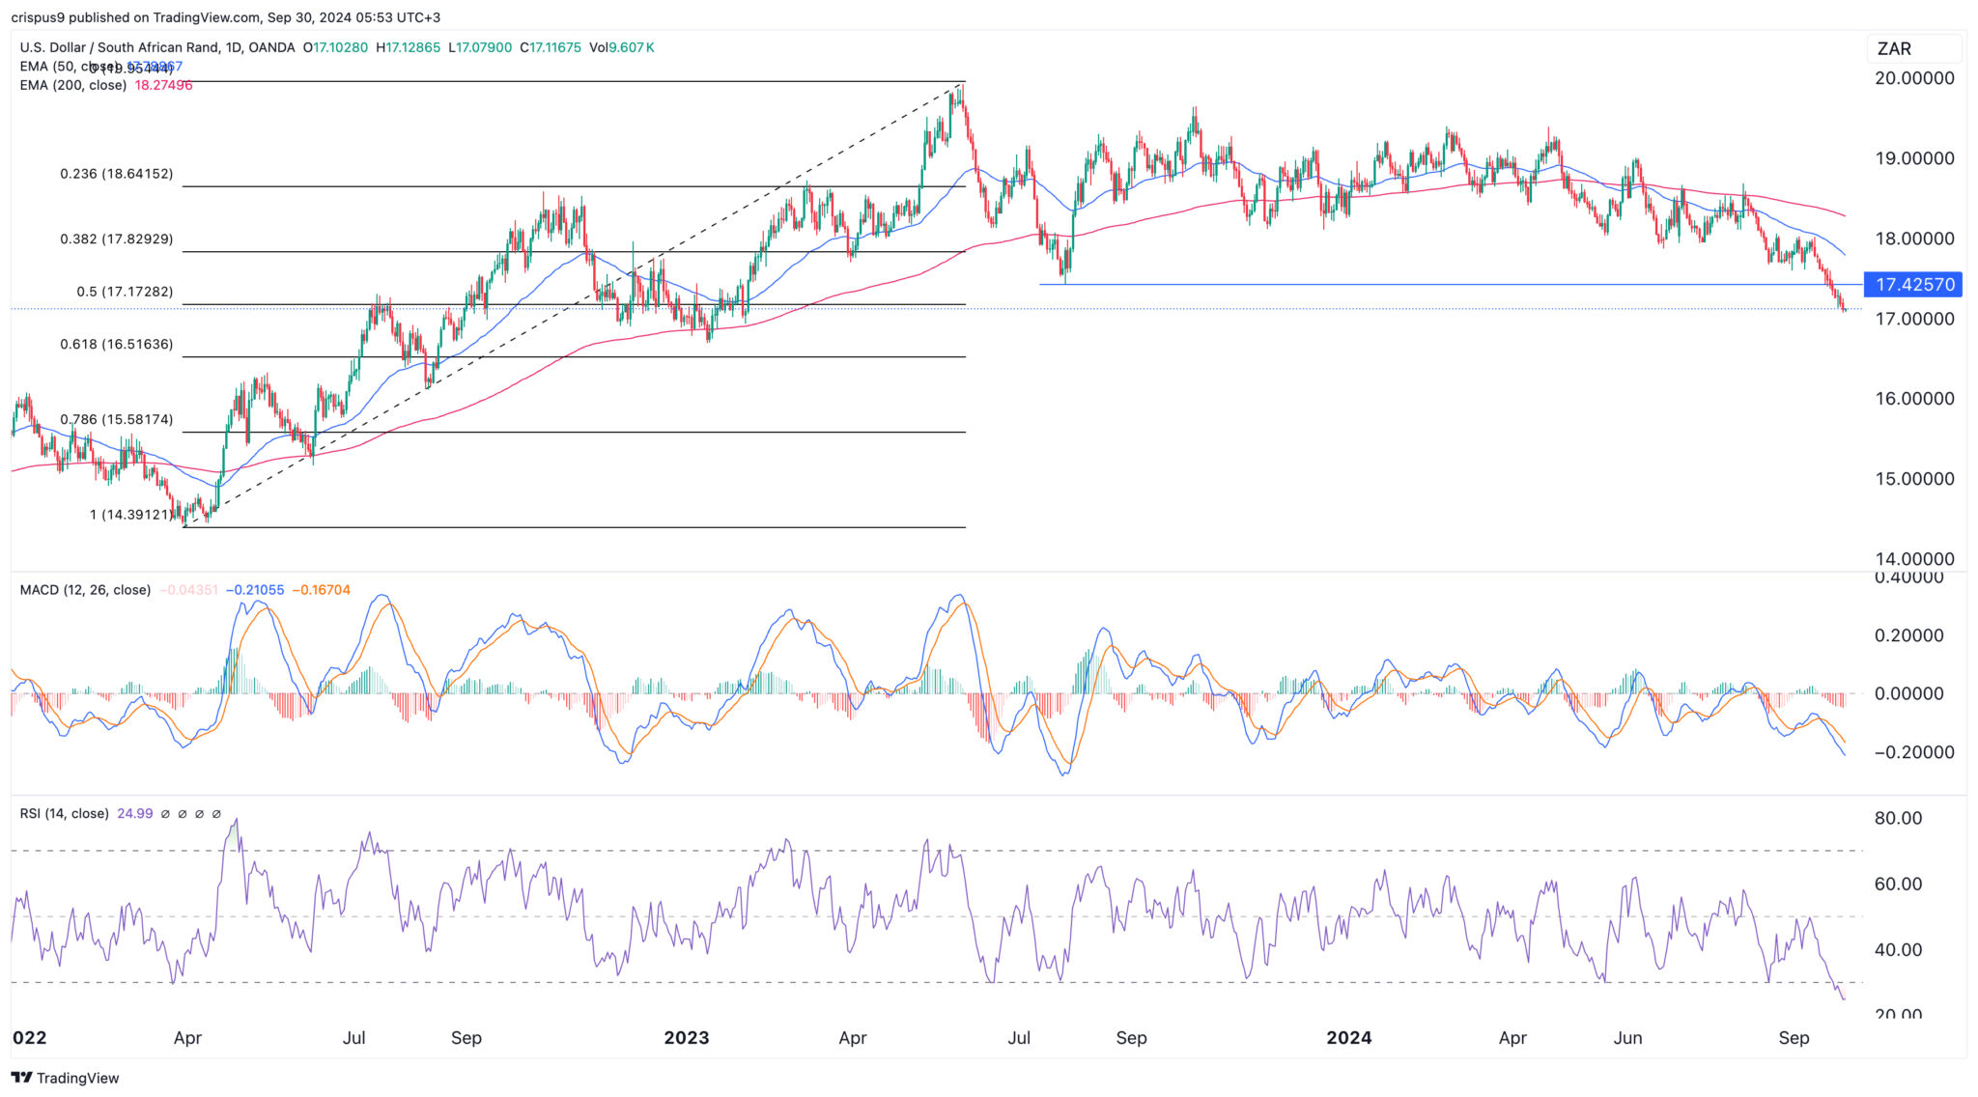
Task: Click the TradingView logo at bottom left
Action: (x=64, y=1078)
